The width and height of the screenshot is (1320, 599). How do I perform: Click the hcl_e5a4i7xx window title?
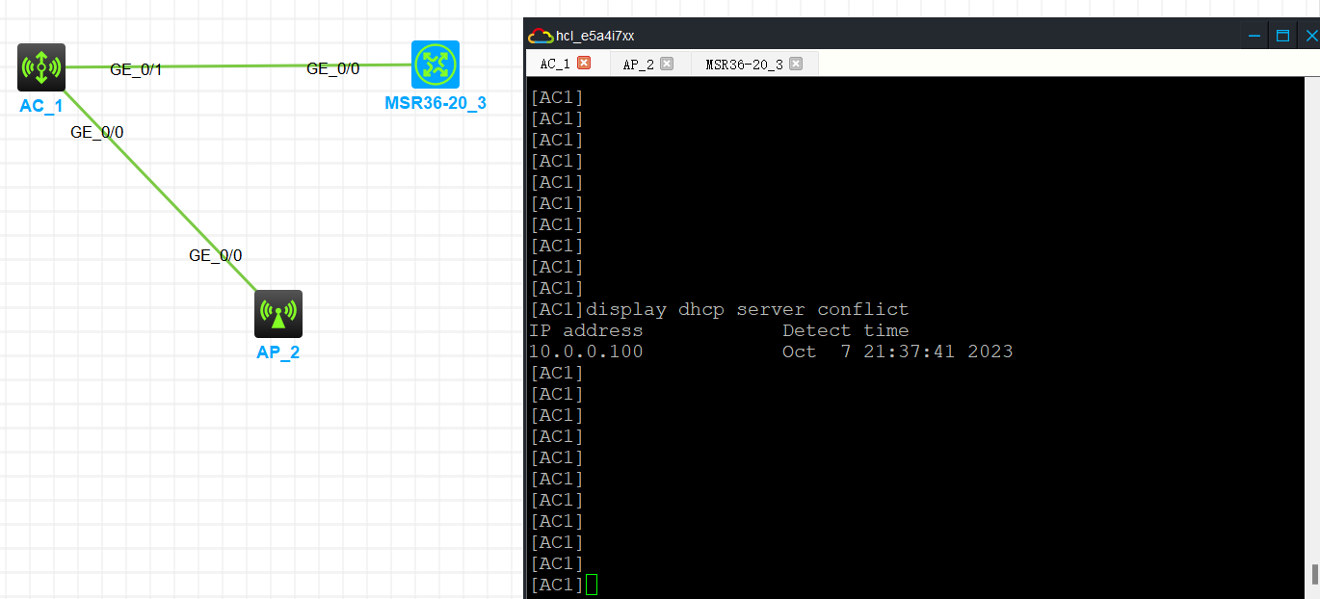[x=595, y=36]
